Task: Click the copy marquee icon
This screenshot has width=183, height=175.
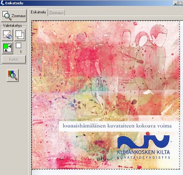Action: tap(20, 35)
